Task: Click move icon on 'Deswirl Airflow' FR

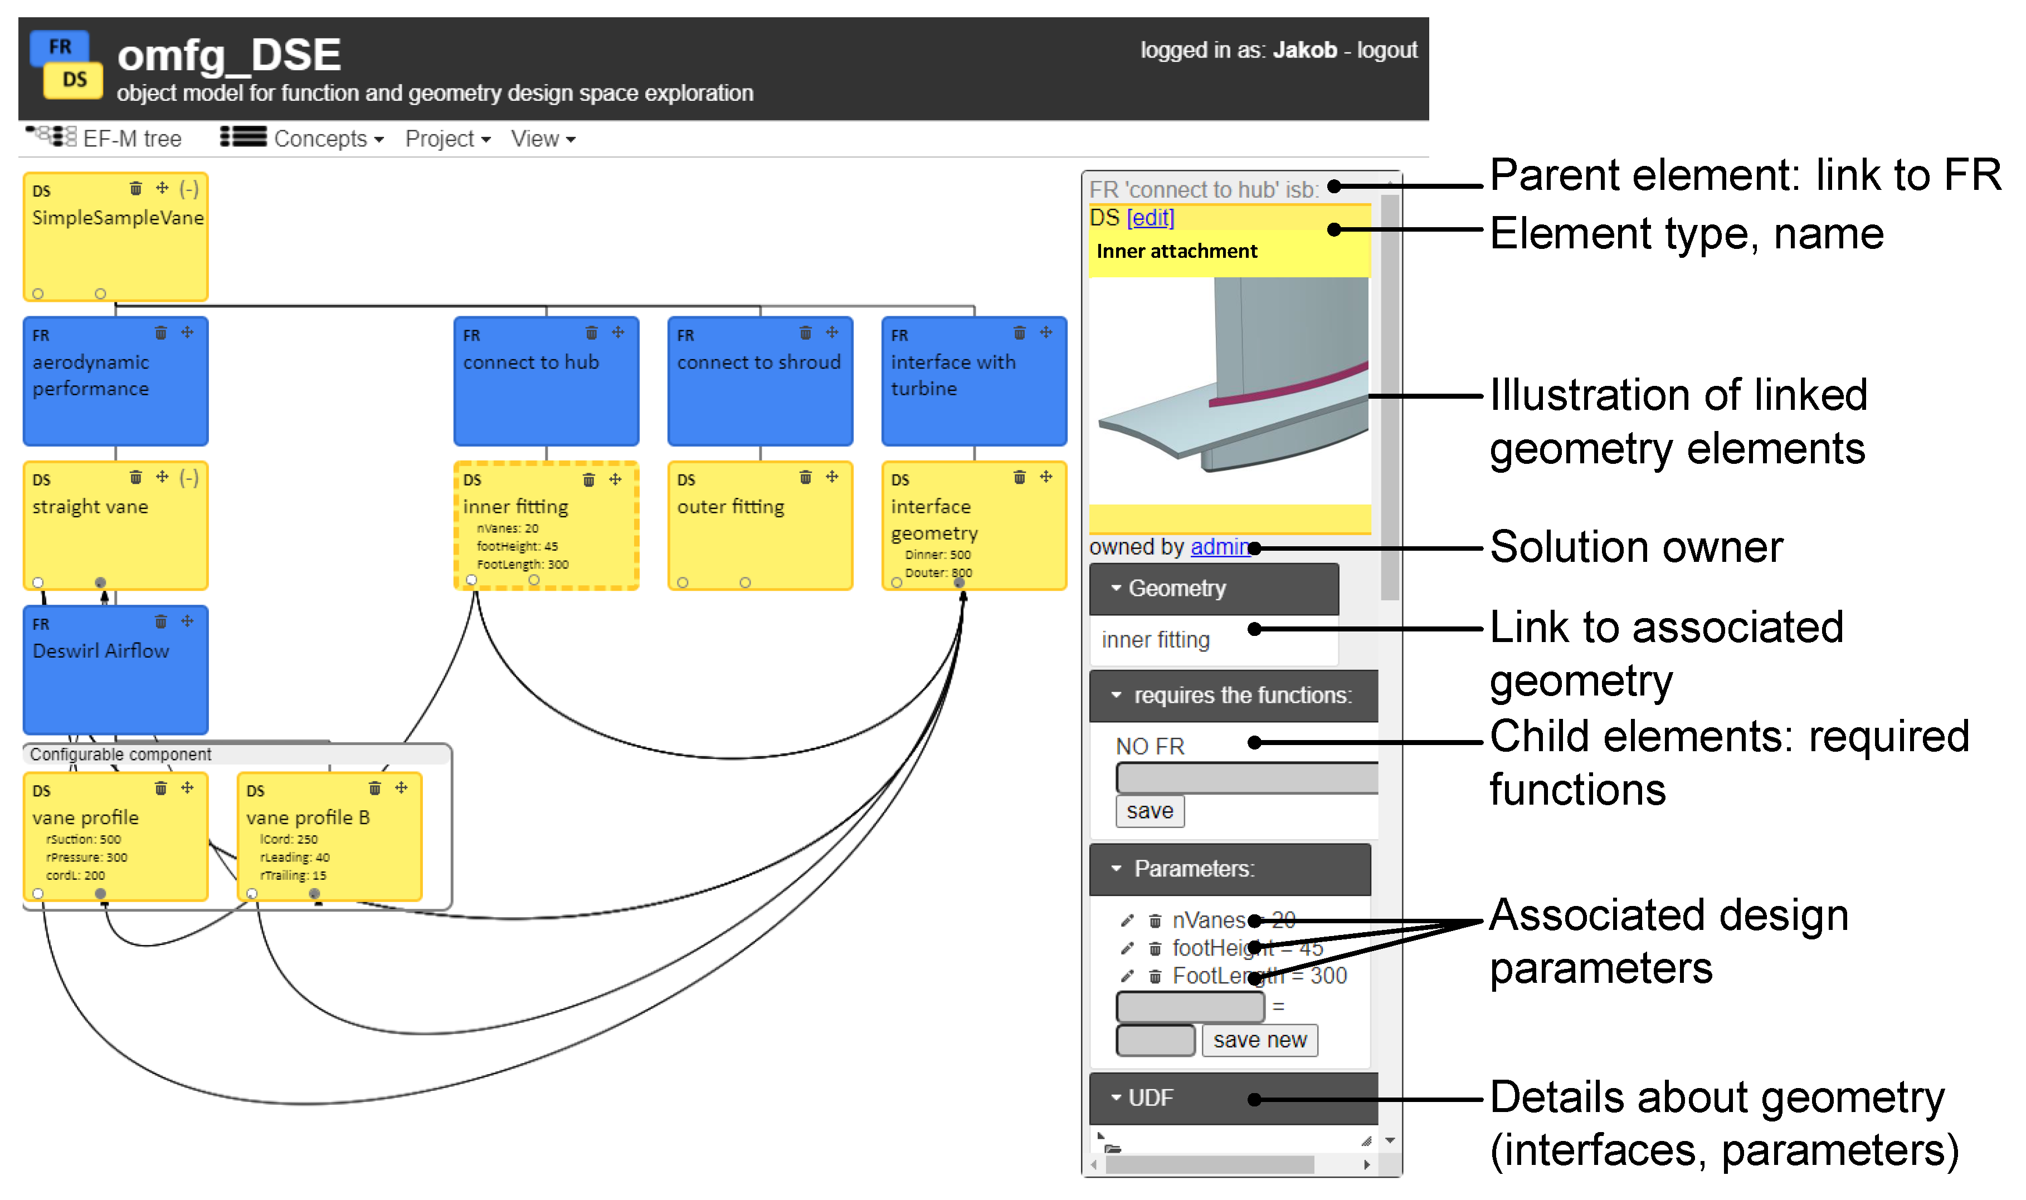Action: tap(188, 622)
